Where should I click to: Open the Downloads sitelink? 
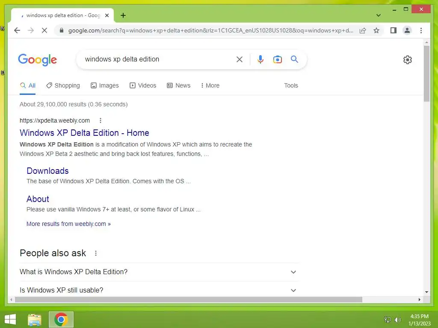point(47,171)
